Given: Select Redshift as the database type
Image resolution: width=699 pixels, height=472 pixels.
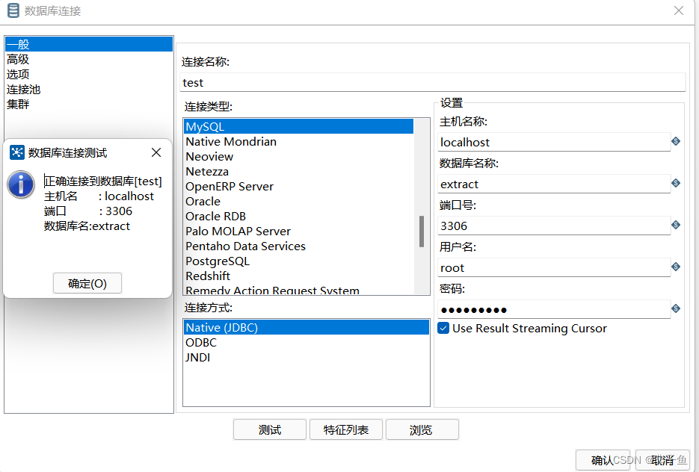Looking at the screenshot, I should tap(207, 276).
